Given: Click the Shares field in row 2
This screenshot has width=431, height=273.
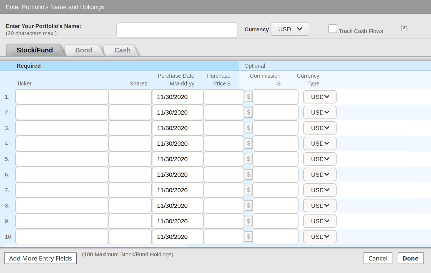Looking at the screenshot, I should pos(130,112).
